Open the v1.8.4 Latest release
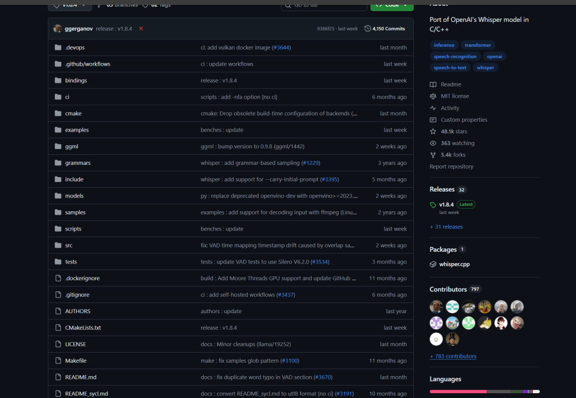The width and height of the screenshot is (576, 398). pos(446,204)
